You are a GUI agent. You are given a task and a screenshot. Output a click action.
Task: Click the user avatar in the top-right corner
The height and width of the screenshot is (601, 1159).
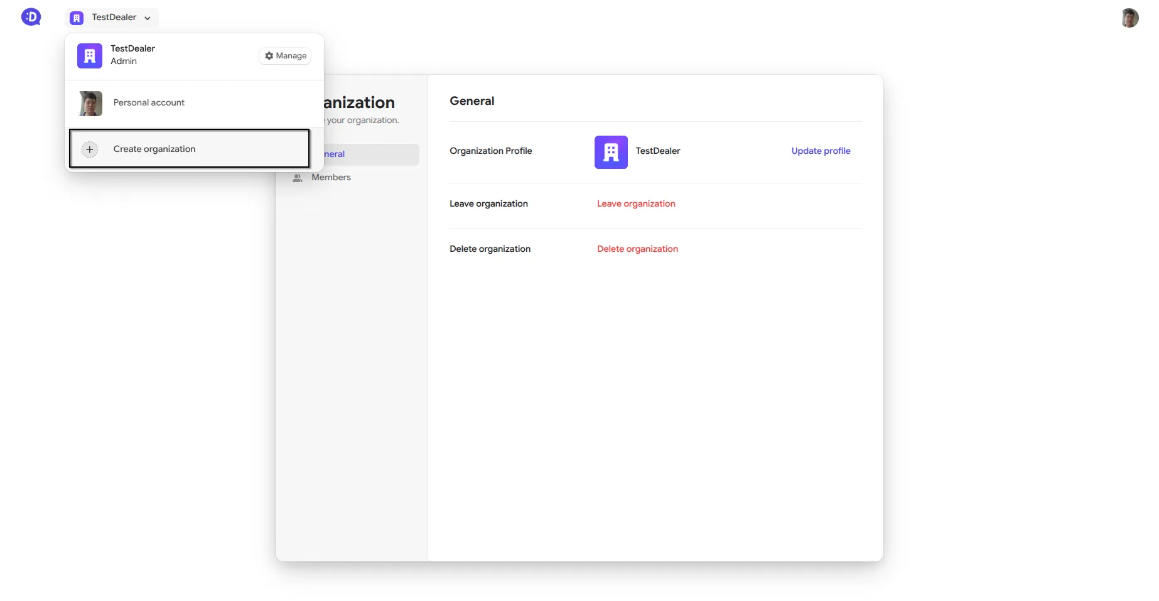pos(1129,18)
